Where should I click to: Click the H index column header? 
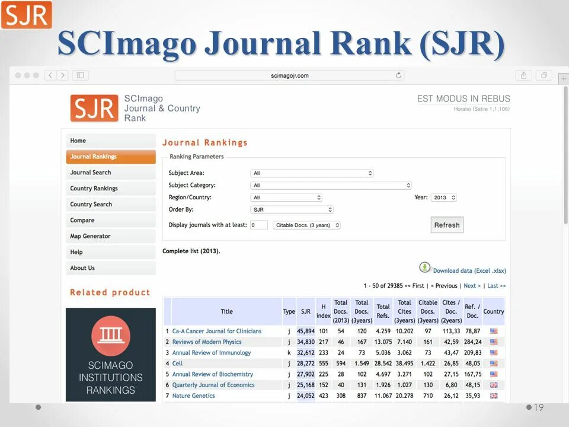pyautogui.click(x=324, y=311)
